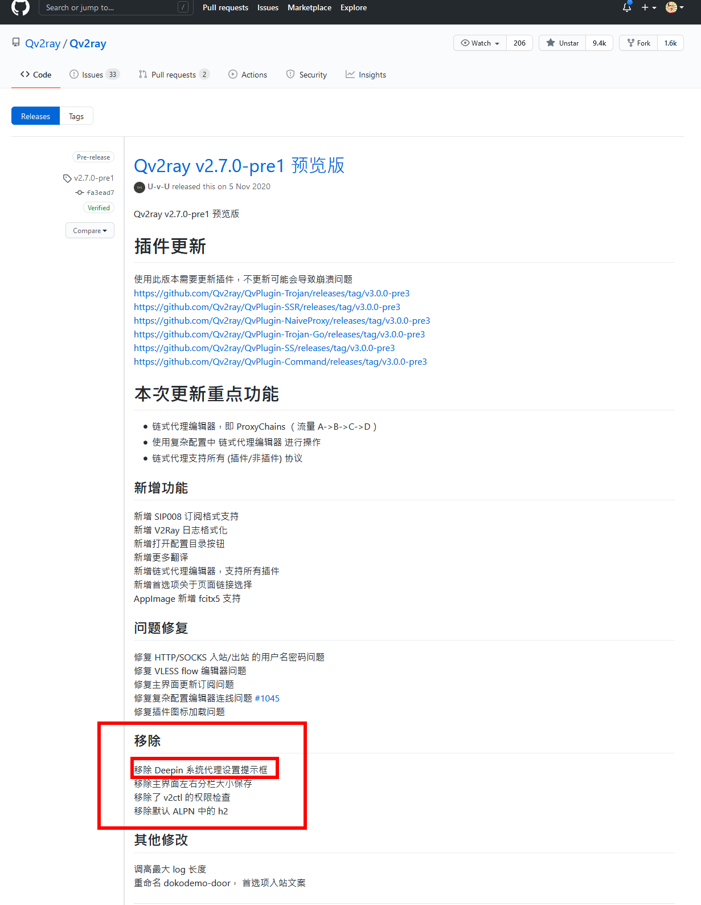Open QvPlugin-Trojan-Go release link
The image size is (701, 905).
tap(280, 334)
